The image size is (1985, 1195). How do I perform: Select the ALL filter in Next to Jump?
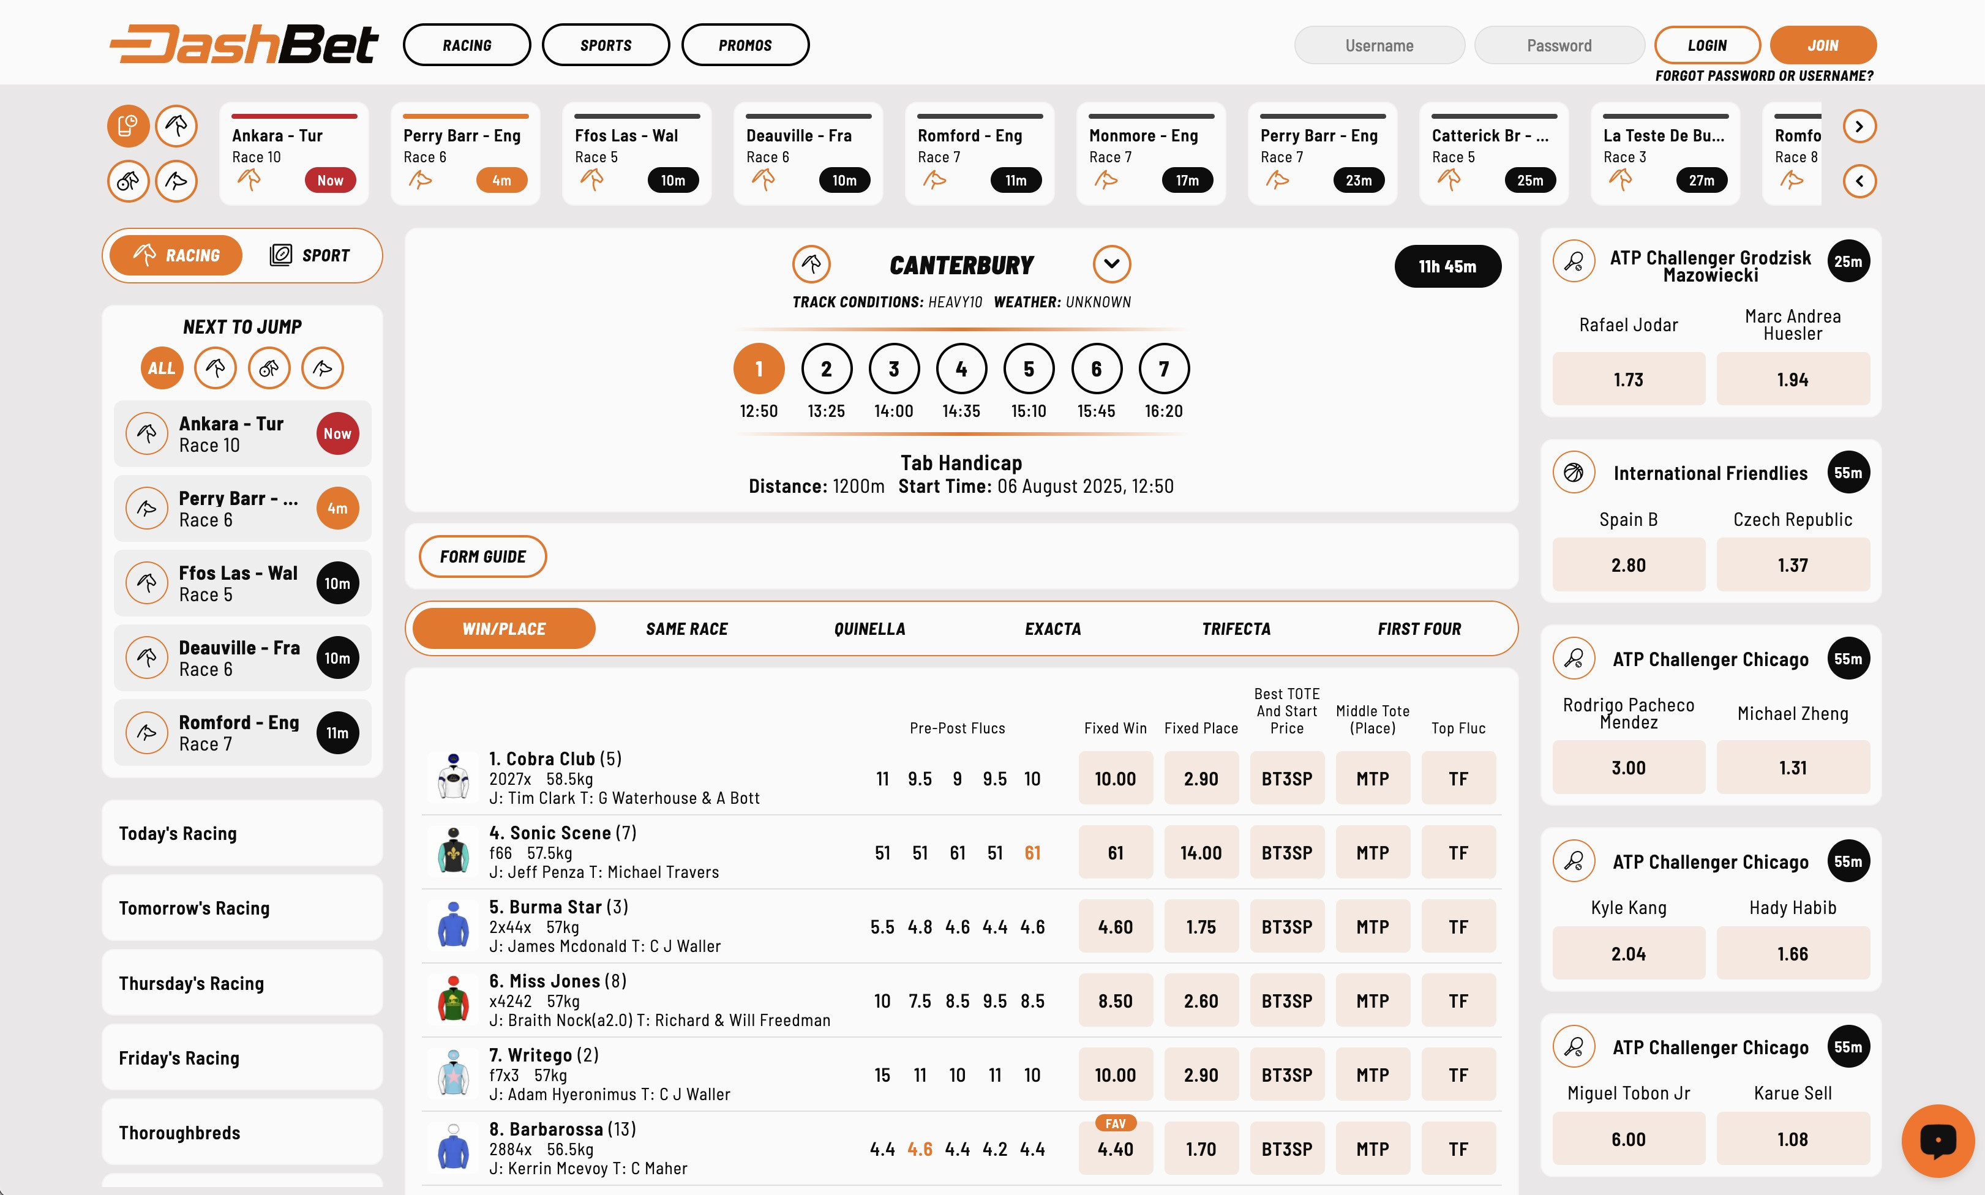(161, 368)
